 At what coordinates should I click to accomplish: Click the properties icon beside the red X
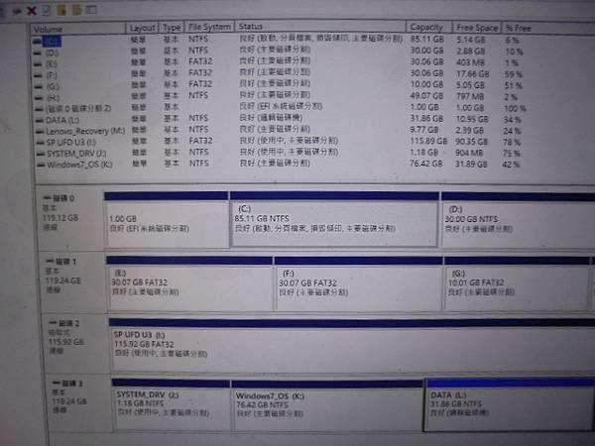(x=47, y=10)
